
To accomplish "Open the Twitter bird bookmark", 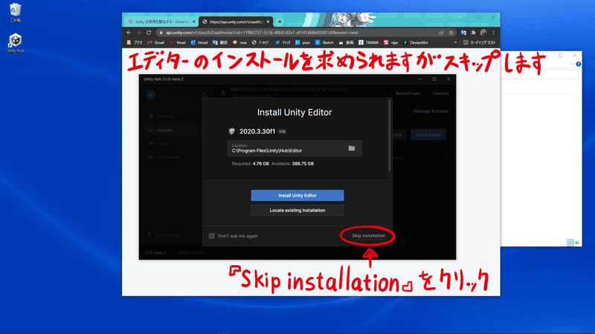I will [x=283, y=42].
